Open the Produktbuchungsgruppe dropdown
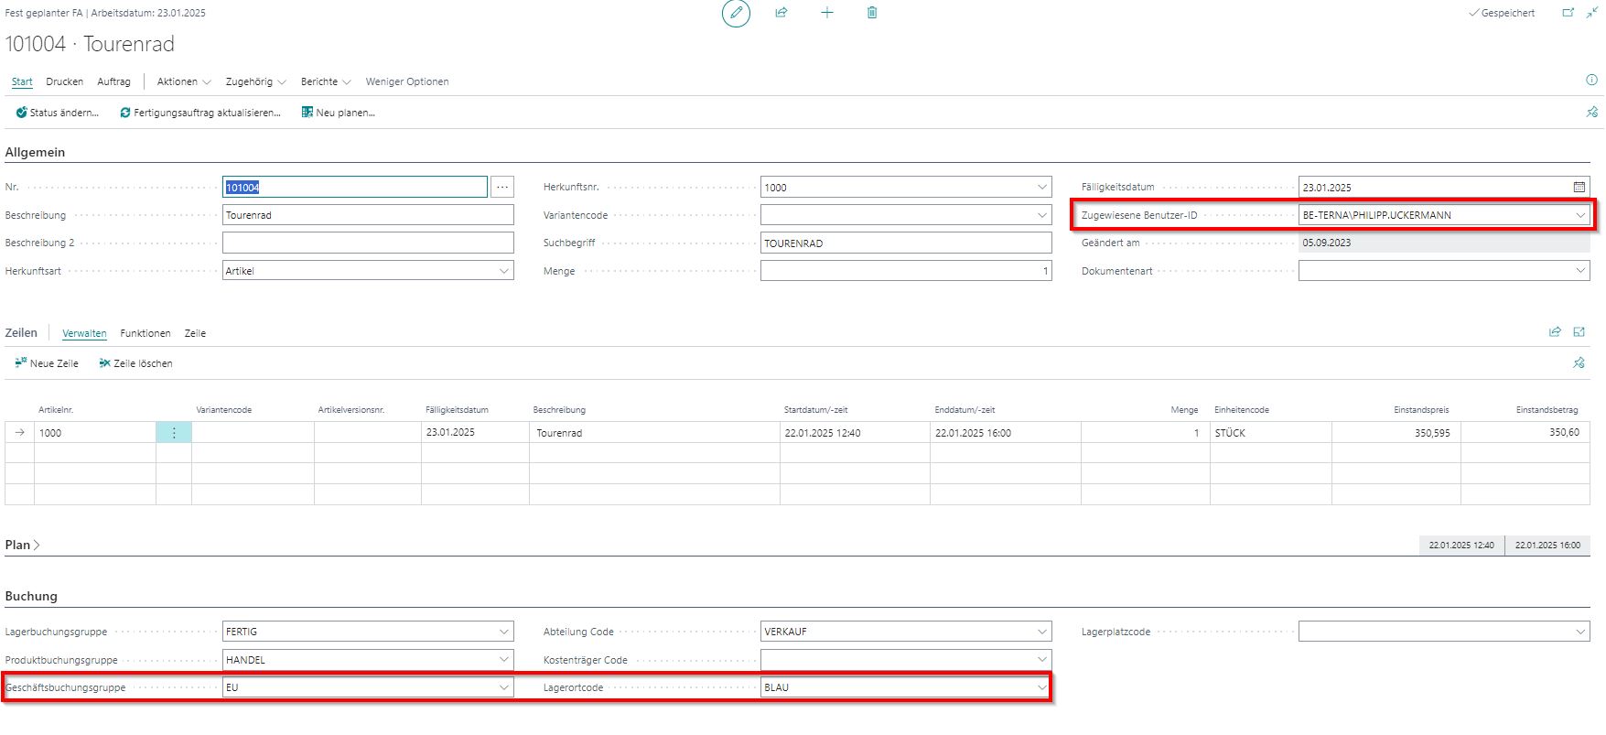This screenshot has height=735, width=1606. coord(504,660)
